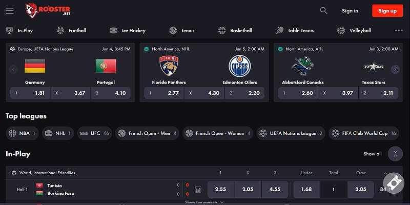Viewport: 410px width, 205px height.
Task: Open the NBA top league chip
Action: coord(22,133)
